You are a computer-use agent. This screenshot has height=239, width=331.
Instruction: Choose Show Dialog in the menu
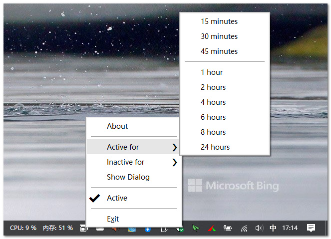click(x=128, y=177)
